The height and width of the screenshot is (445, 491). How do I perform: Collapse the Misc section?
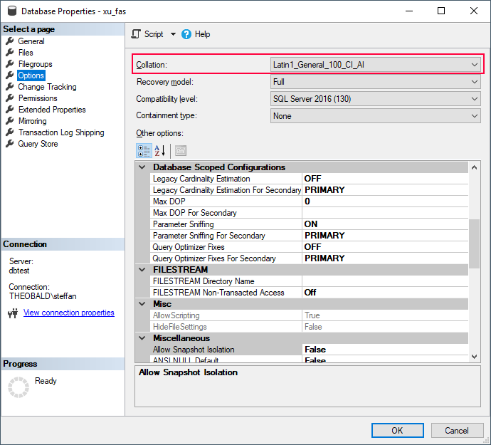click(x=142, y=303)
